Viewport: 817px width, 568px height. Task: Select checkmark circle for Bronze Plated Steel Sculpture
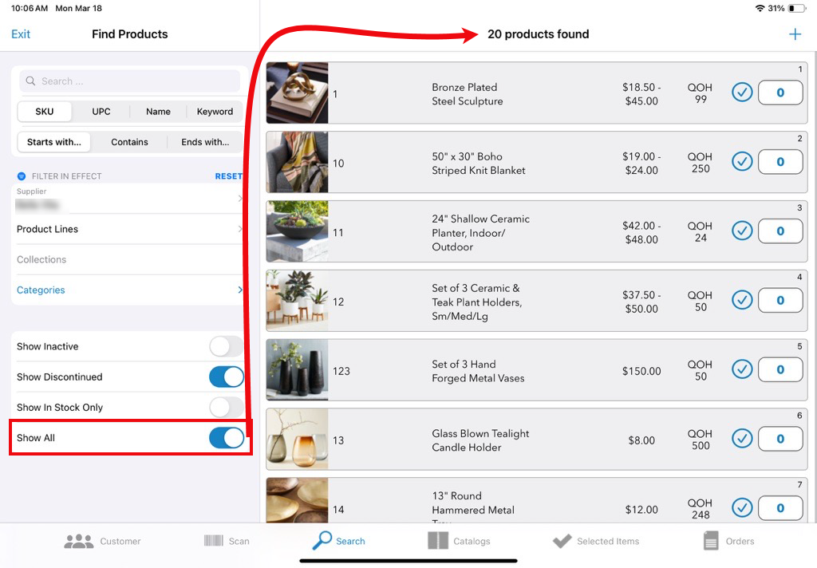(x=742, y=93)
